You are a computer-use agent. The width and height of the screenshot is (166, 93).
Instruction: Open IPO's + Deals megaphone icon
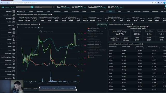14,53
